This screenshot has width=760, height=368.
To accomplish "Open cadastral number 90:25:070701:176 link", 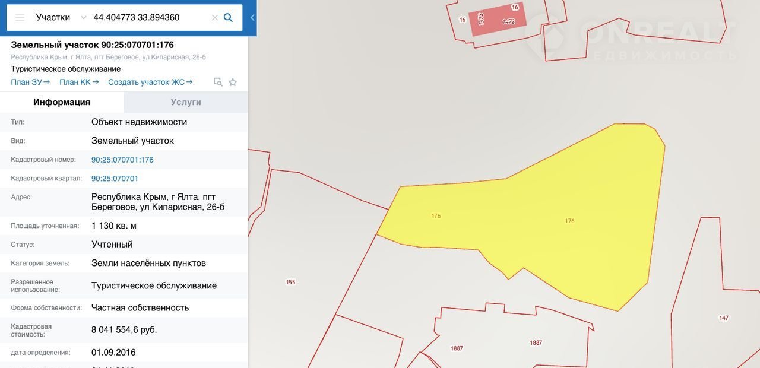I will pos(122,160).
